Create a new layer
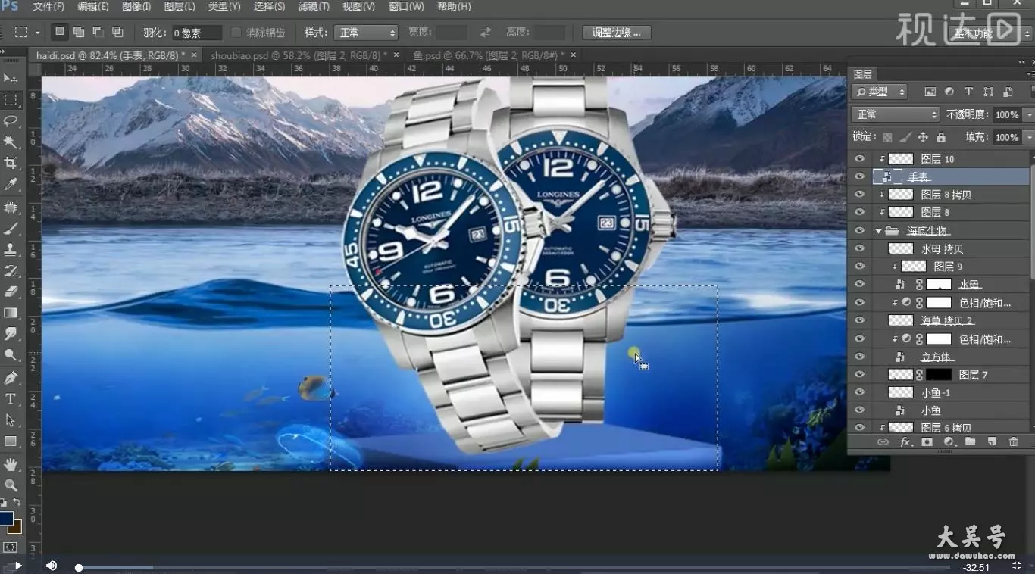The image size is (1035, 574). [992, 441]
